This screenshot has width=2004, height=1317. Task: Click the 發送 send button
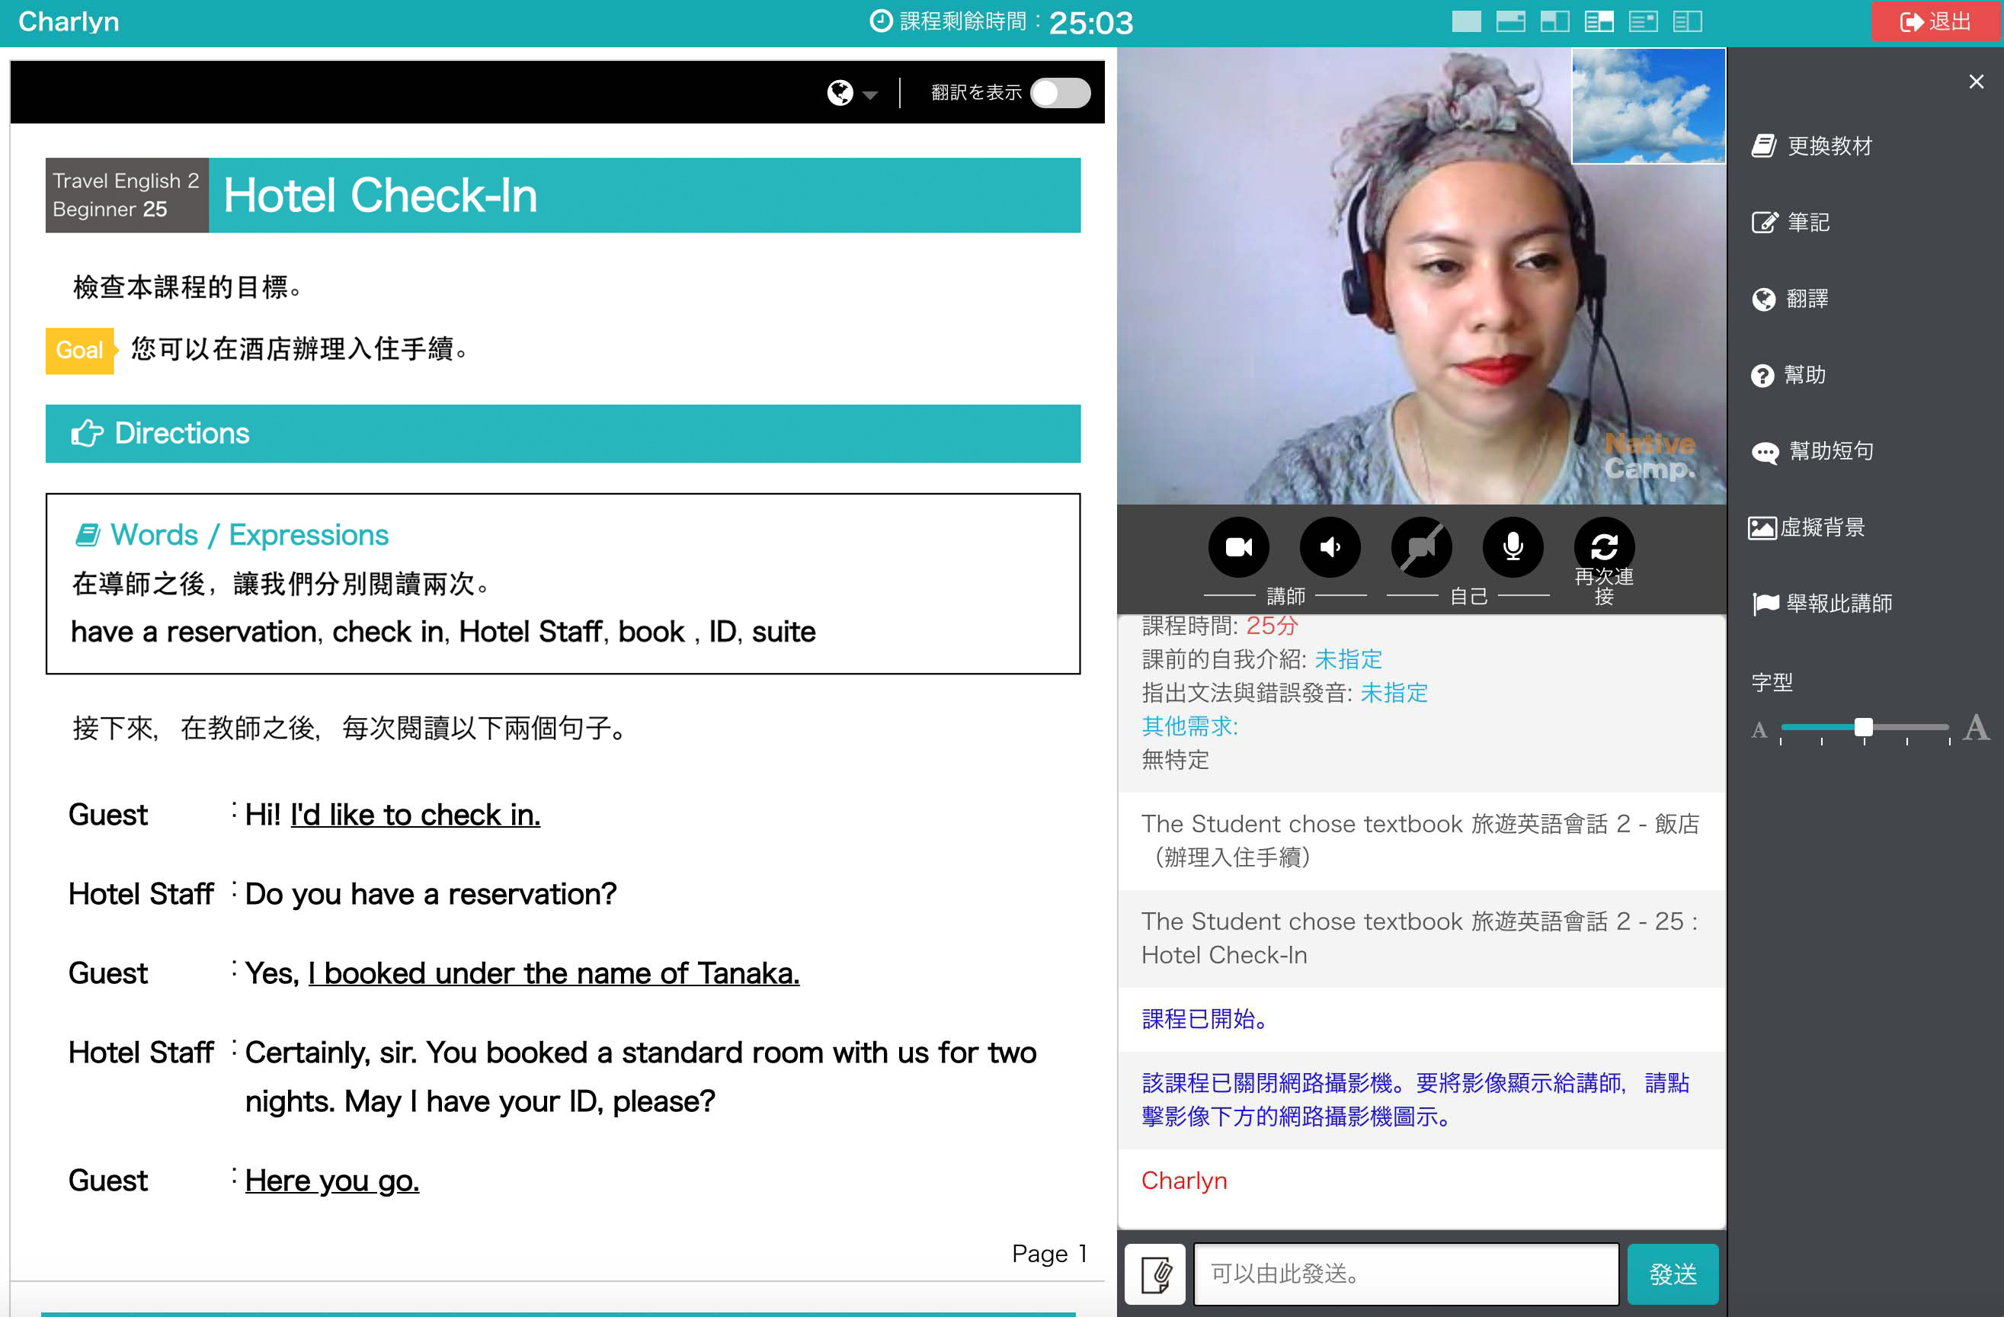[1673, 1274]
